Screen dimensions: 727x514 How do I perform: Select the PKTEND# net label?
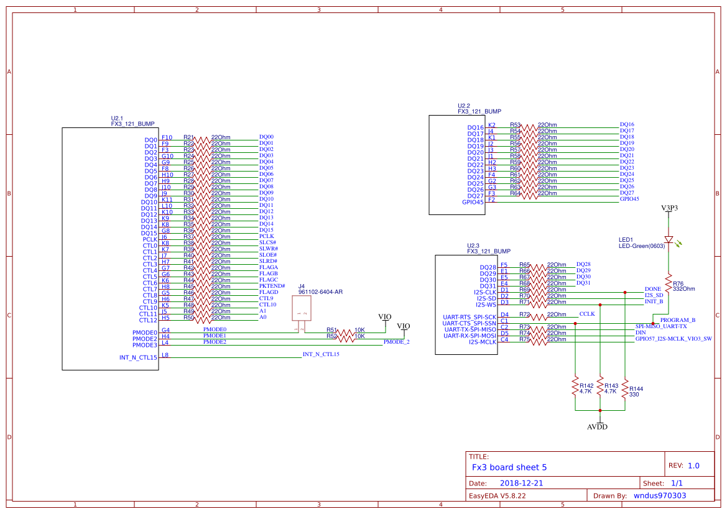coord(272,286)
